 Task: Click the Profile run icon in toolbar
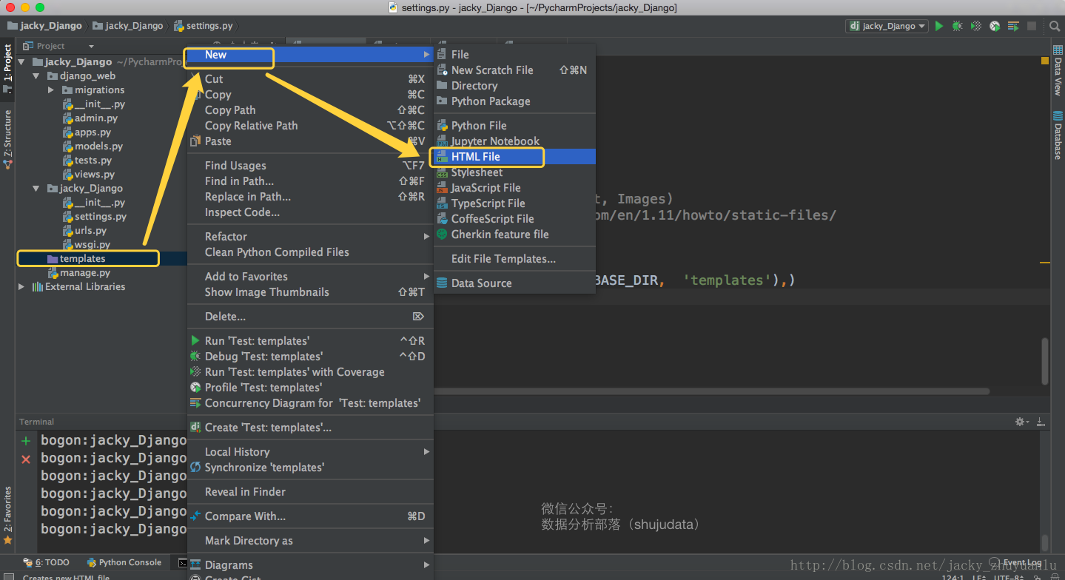(995, 26)
